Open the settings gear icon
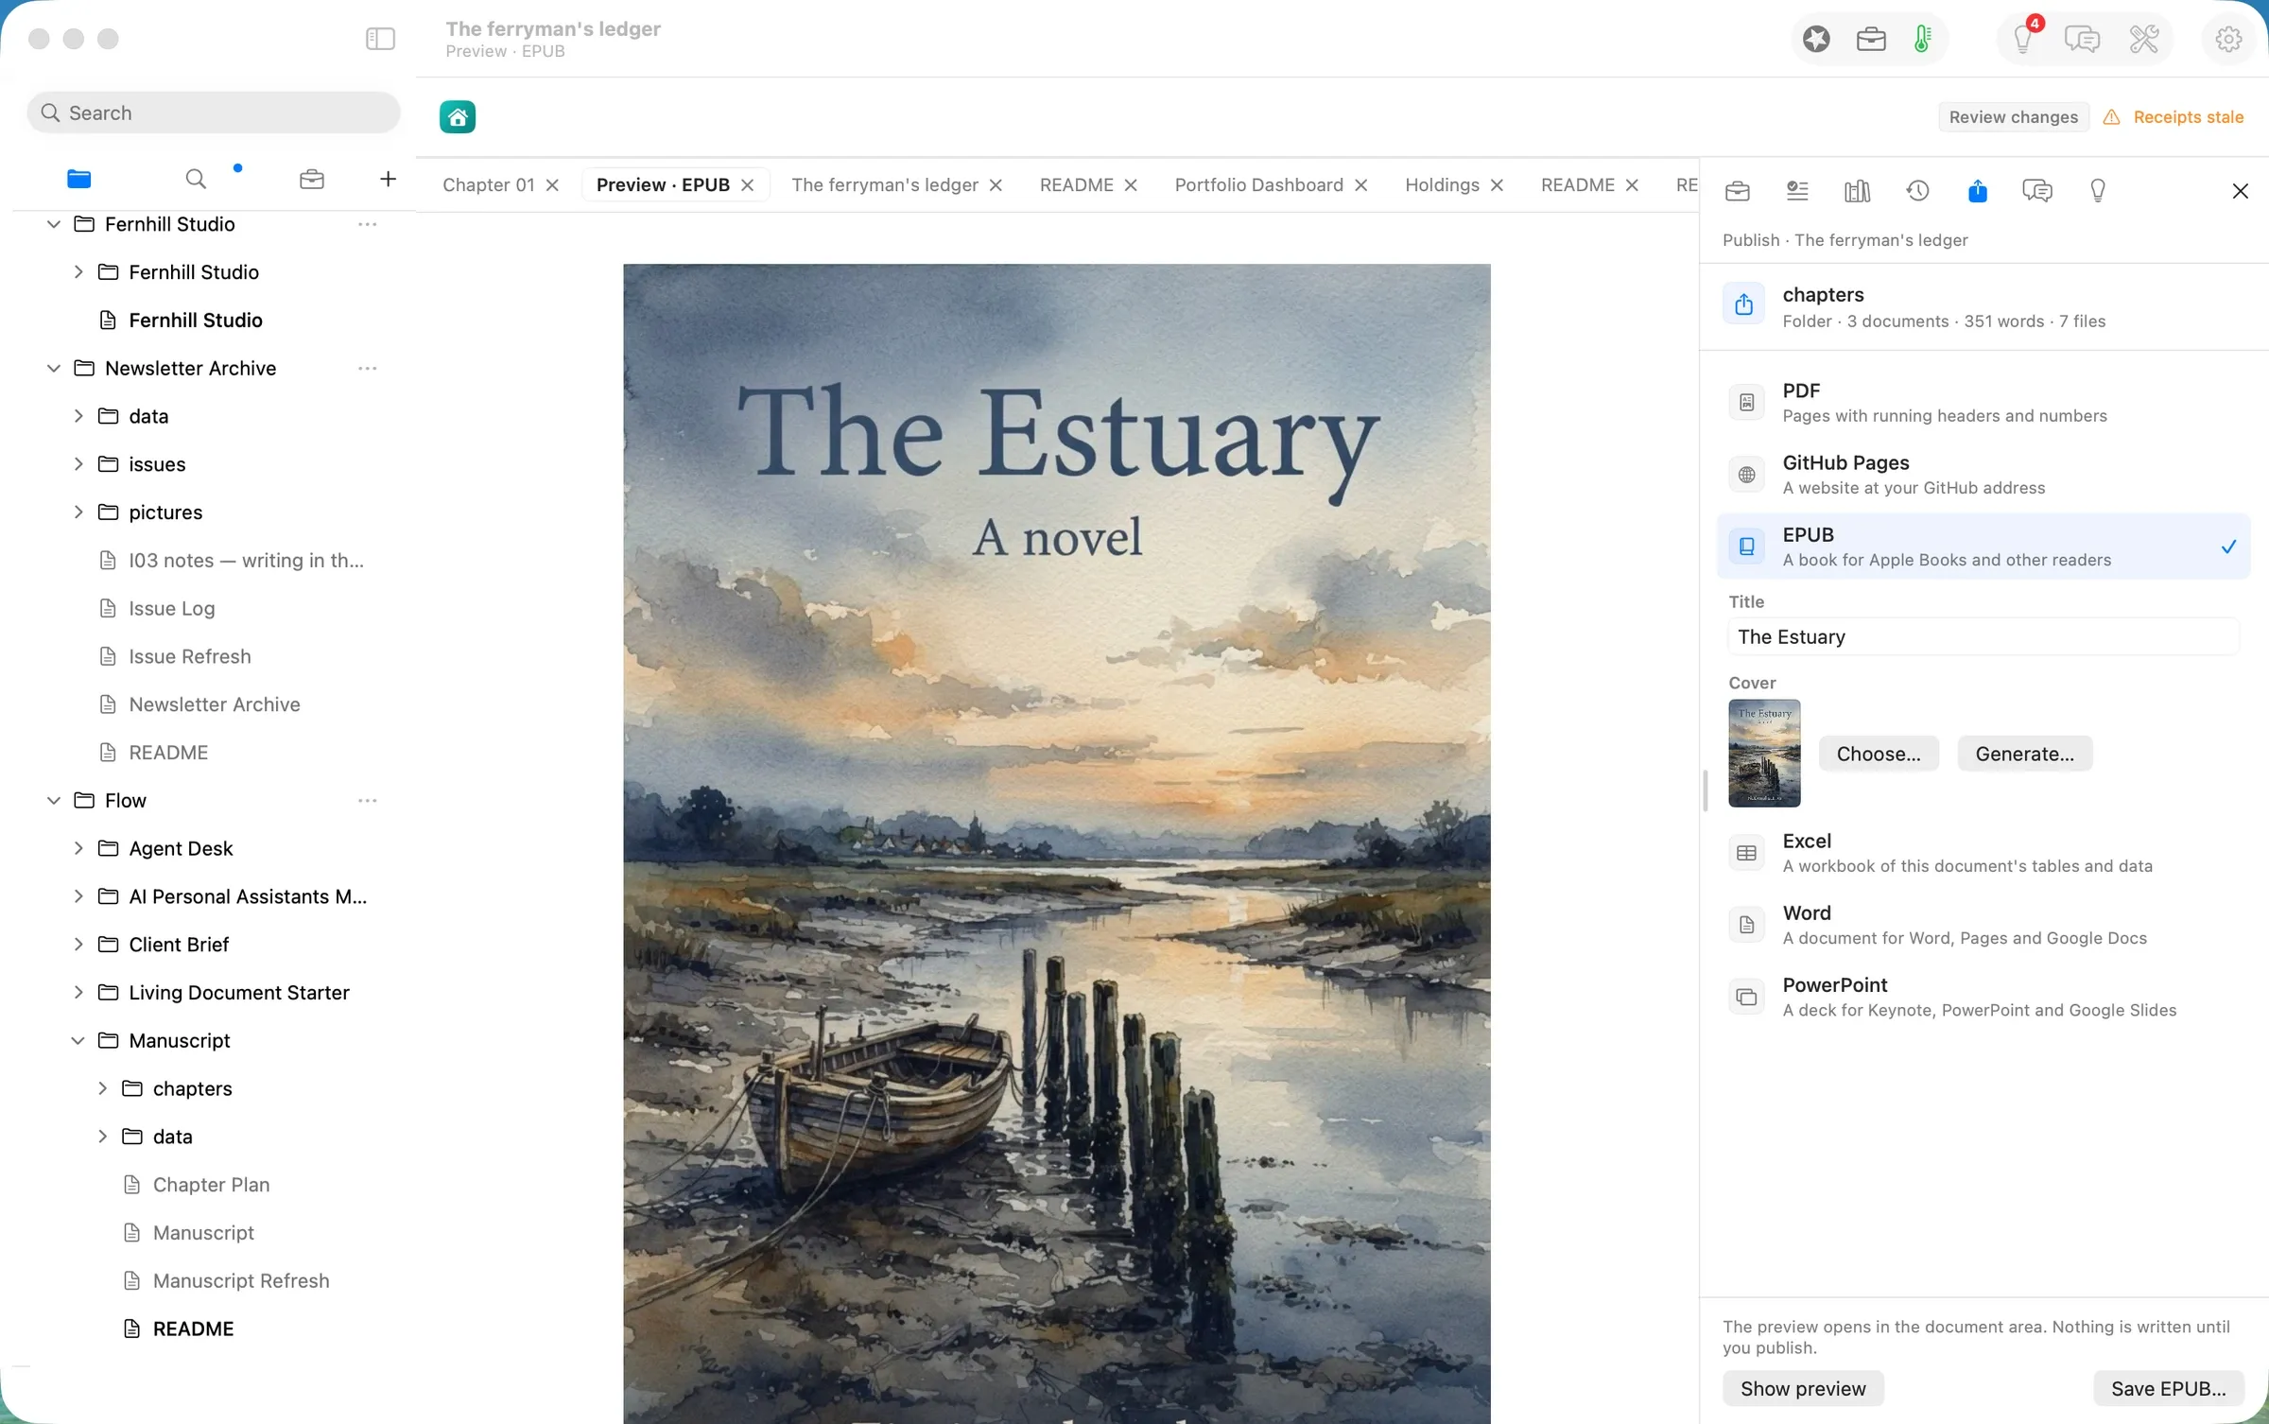Viewport: 2269px width, 1424px height. [x=2228, y=39]
